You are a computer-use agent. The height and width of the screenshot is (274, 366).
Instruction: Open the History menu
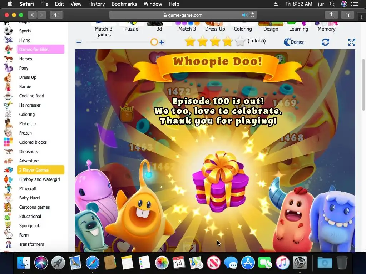(x=97, y=4)
